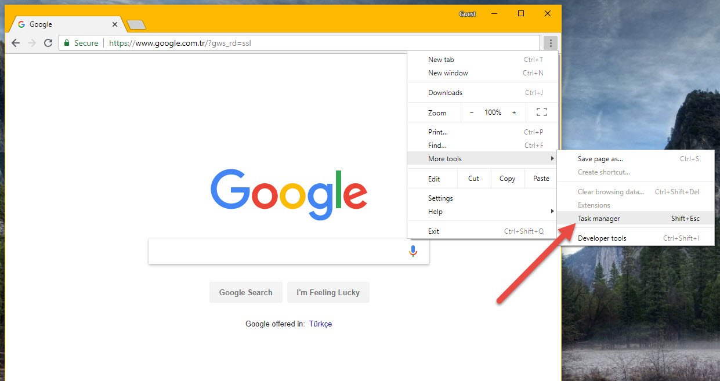Open Google in Türkçe via the link
720x381 pixels.
pos(320,324)
